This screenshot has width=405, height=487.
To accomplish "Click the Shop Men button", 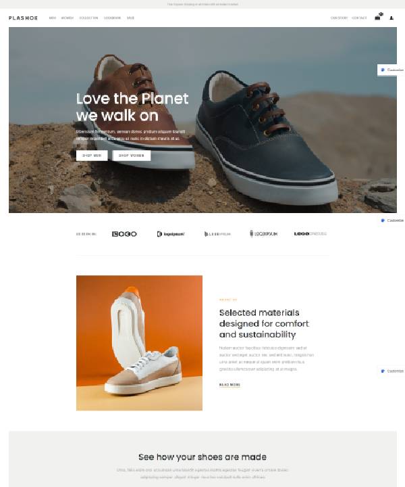I will (92, 156).
